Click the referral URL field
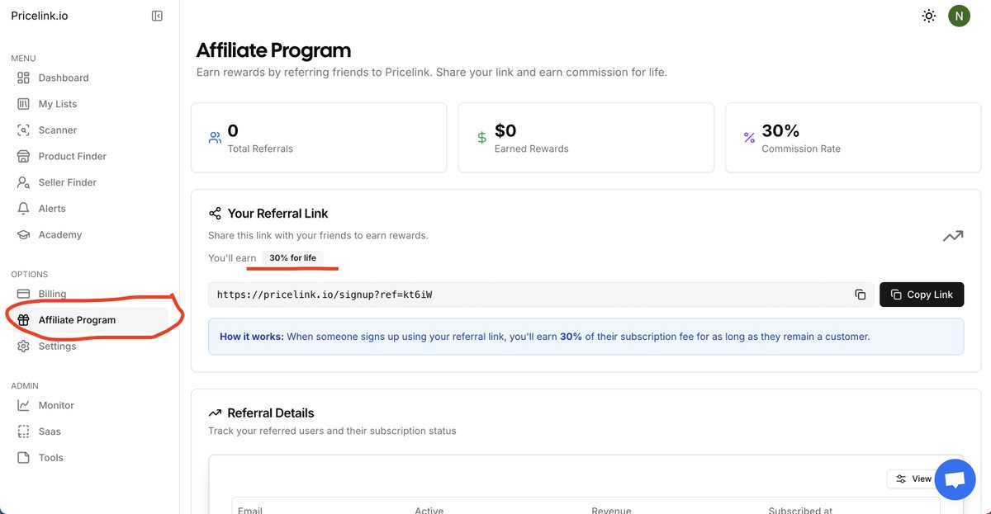Viewport: 991px width, 514px height. [541, 295]
